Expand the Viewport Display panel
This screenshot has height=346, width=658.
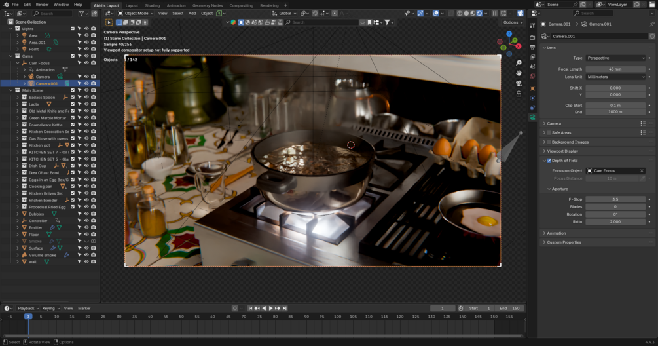click(544, 151)
